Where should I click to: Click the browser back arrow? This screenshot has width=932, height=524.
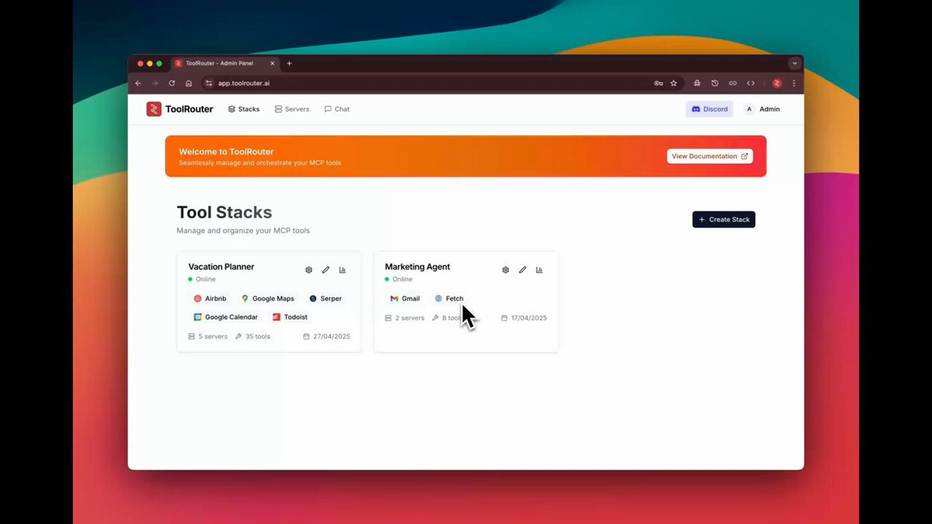coord(138,83)
